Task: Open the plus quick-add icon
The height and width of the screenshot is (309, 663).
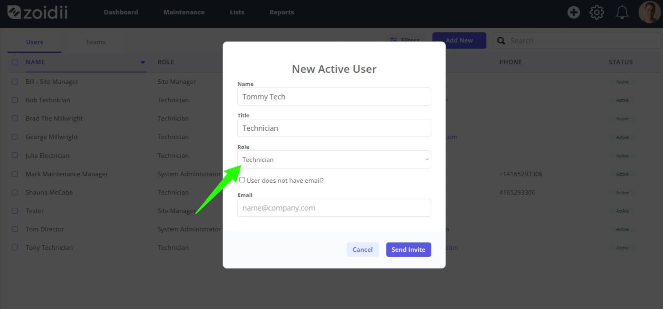Action: click(x=573, y=12)
